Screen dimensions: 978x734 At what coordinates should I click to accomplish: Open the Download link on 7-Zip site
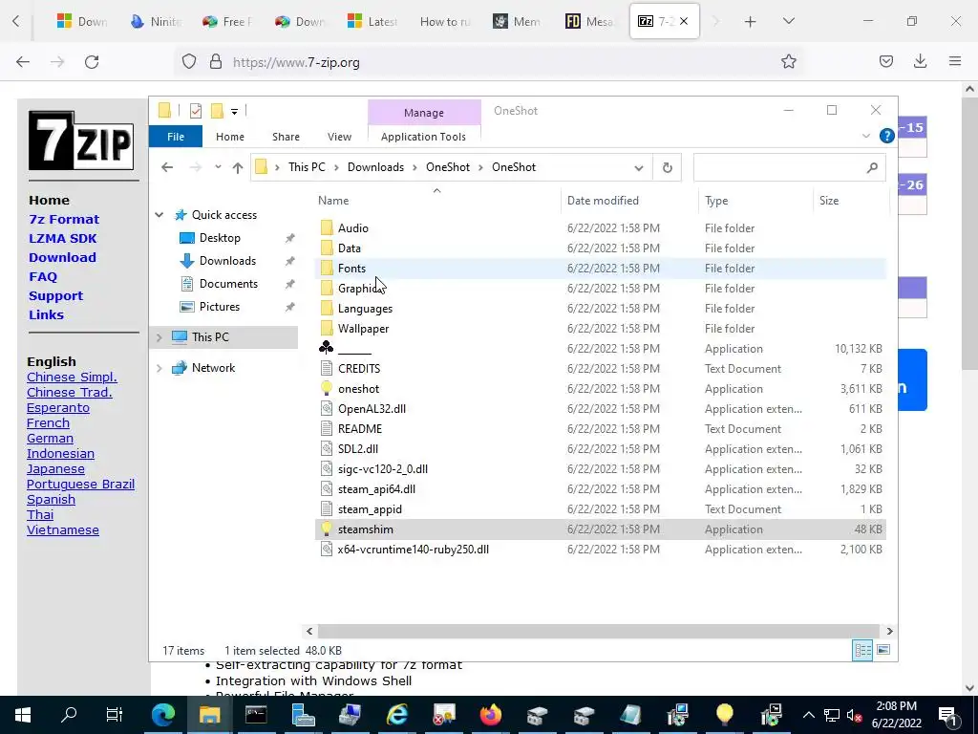click(x=62, y=258)
